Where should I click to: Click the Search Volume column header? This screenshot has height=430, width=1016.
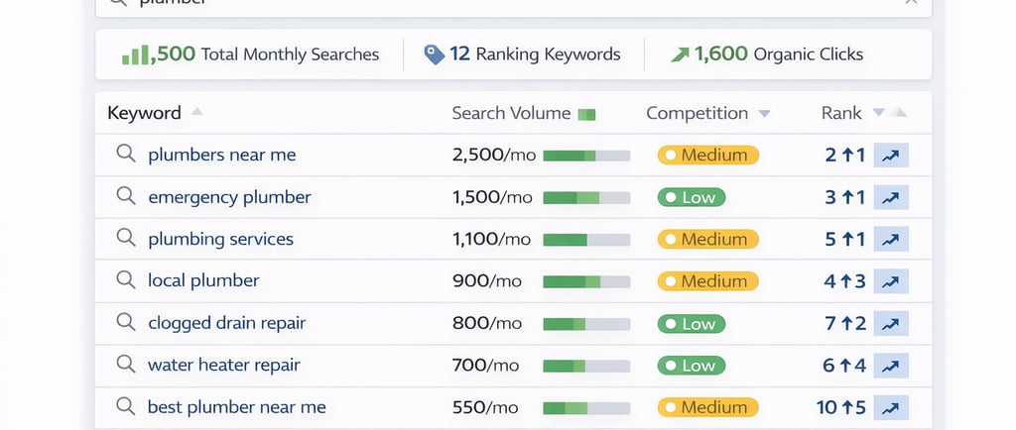click(511, 113)
